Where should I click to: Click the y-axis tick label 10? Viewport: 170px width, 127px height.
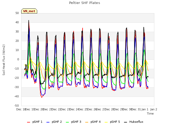coord(17,50)
